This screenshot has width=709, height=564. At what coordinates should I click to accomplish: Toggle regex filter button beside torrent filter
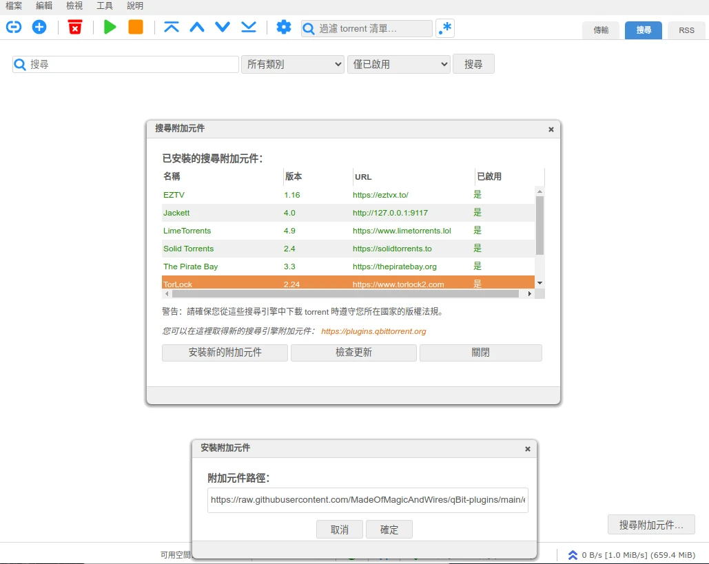coord(445,28)
